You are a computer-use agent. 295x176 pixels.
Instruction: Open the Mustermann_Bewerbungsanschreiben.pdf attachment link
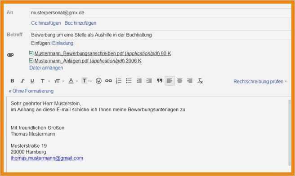pos(103,53)
